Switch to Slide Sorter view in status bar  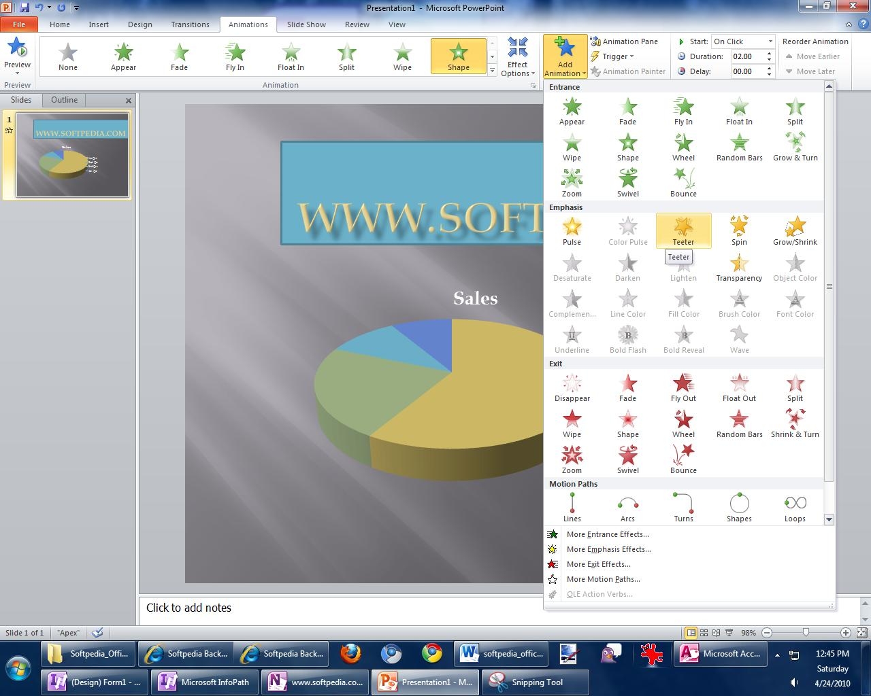[x=704, y=633]
